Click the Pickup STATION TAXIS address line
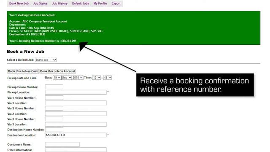The width and height of the screenshot is (270, 152). (56, 31)
